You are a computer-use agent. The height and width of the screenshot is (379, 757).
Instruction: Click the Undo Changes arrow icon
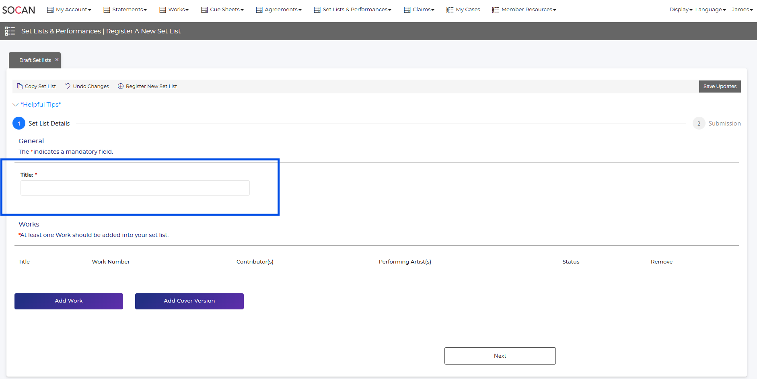click(x=68, y=86)
